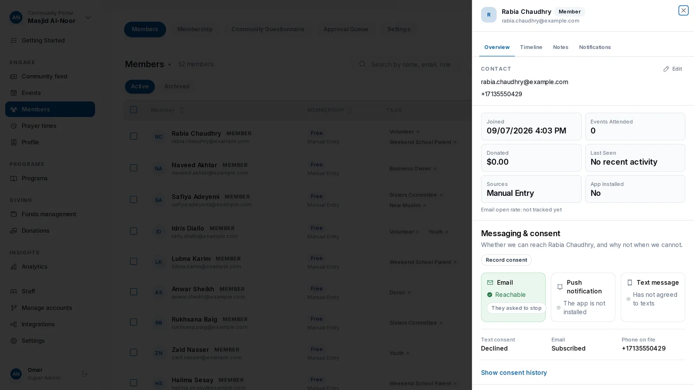This screenshot has height=390, width=694.
Task: Toggle the select-all members checkbox
Action: tap(134, 110)
